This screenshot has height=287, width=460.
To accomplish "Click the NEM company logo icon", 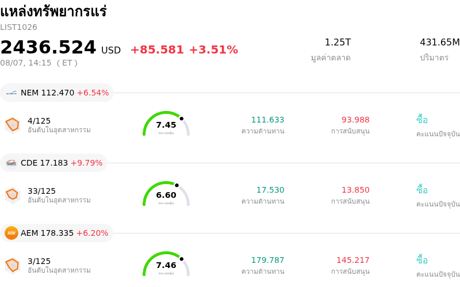I will point(11,93).
